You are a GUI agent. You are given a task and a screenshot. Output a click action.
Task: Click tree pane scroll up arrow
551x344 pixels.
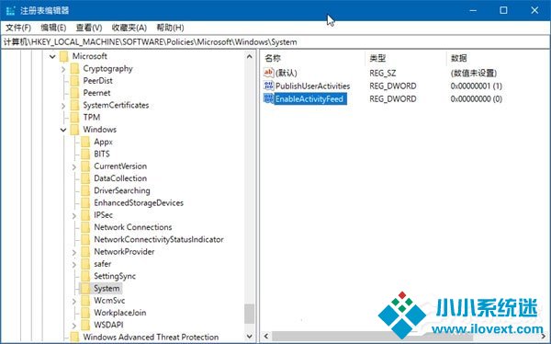(250, 56)
